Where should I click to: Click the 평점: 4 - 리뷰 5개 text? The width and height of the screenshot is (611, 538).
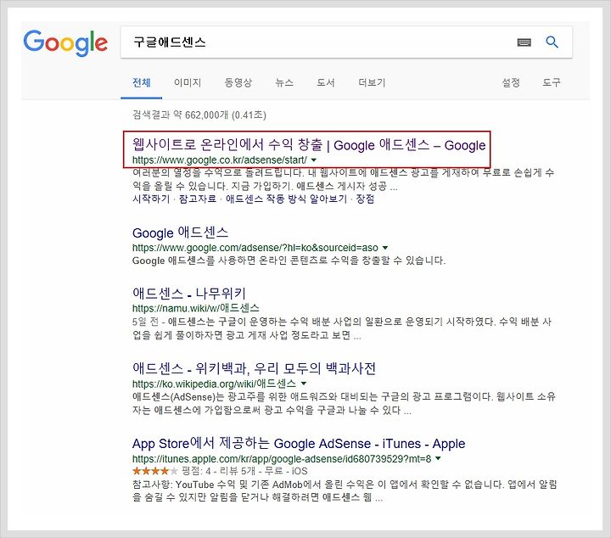pos(244,471)
